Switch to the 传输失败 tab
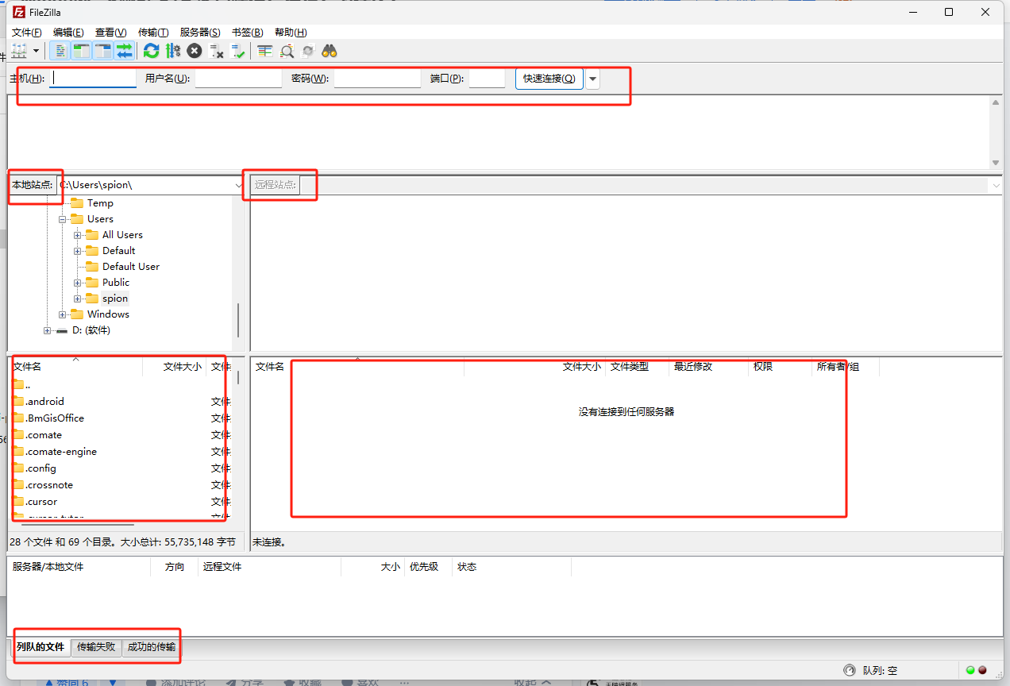The image size is (1010, 686). click(96, 647)
